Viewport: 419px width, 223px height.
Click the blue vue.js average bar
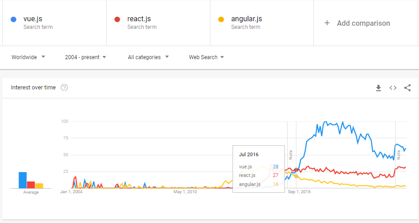pyautogui.click(x=23, y=180)
